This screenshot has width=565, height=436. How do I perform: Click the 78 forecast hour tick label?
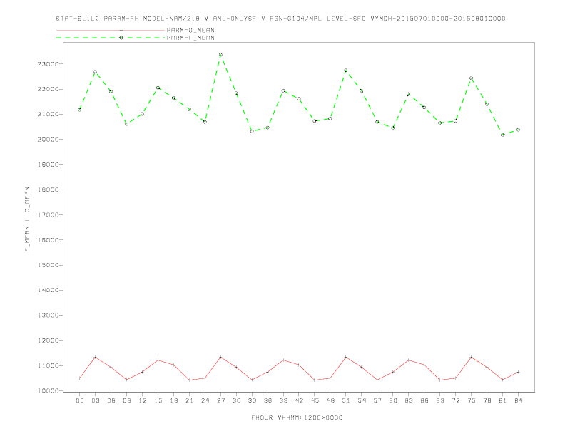pyautogui.click(x=487, y=400)
